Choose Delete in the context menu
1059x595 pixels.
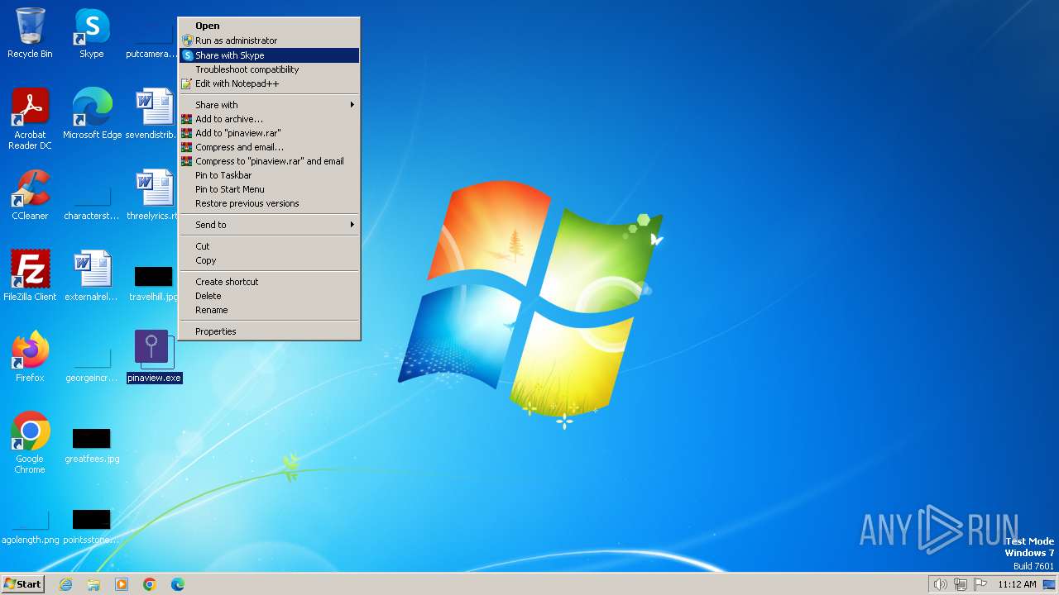point(270,296)
